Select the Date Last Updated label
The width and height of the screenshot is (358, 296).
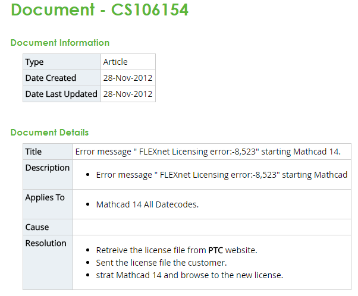(61, 94)
